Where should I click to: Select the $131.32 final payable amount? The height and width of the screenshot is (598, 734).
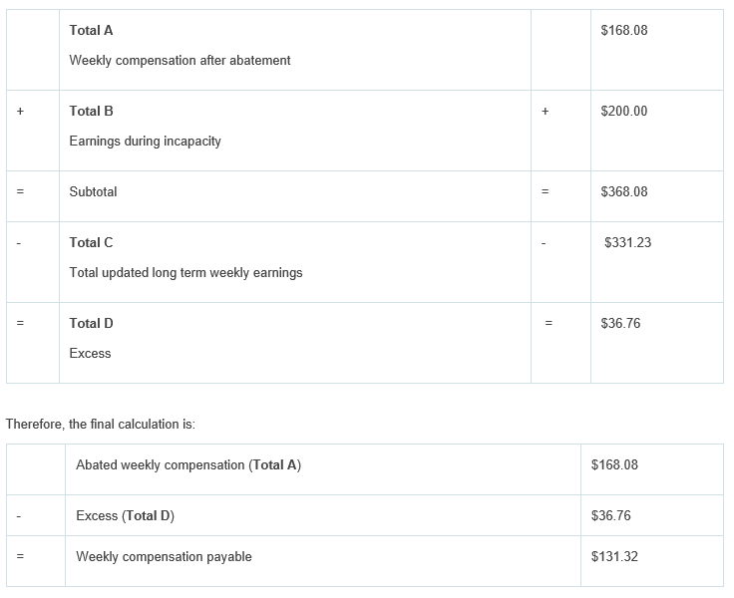coord(613,557)
